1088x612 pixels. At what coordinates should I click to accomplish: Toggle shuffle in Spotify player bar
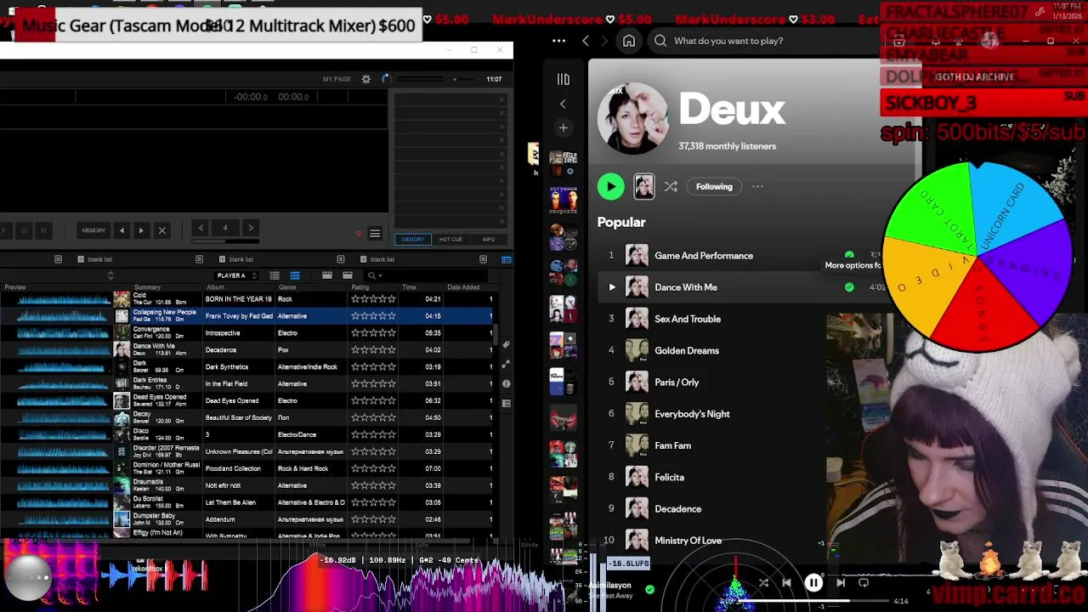coord(763,583)
